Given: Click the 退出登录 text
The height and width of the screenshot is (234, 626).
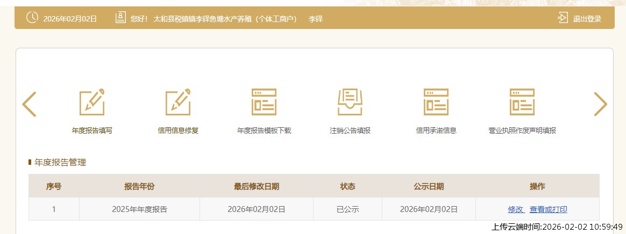Looking at the screenshot, I should click(x=587, y=19).
